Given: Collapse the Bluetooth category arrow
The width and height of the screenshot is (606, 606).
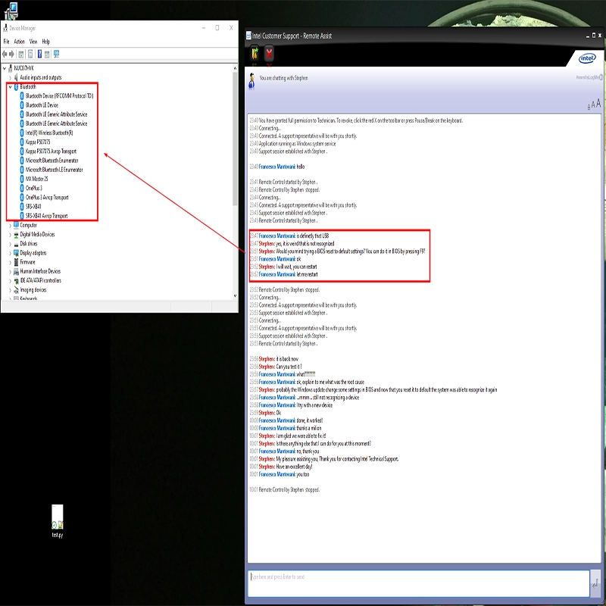Looking at the screenshot, I should click(x=11, y=87).
